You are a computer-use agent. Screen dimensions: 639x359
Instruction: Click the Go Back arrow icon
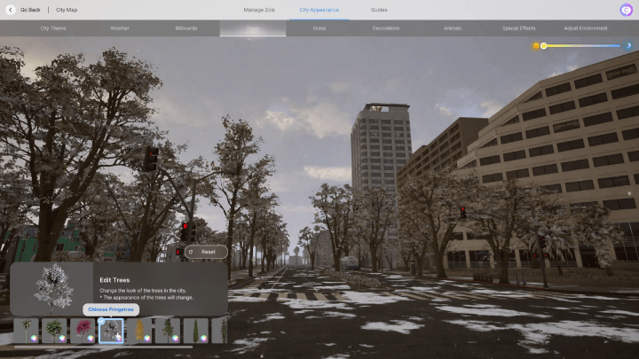pos(11,10)
